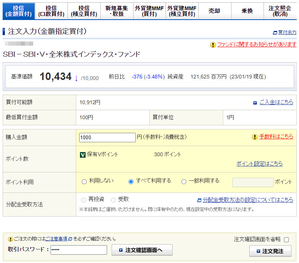
Task: Select 一部利用する points radio button
Action: [x=184, y=181]
